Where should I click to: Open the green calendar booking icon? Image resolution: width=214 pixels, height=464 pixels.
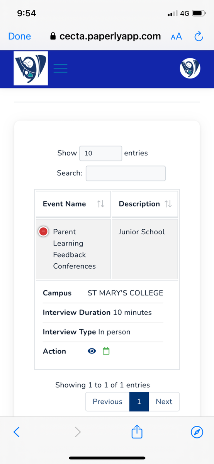pyautogui.click(x=106, y=351)
